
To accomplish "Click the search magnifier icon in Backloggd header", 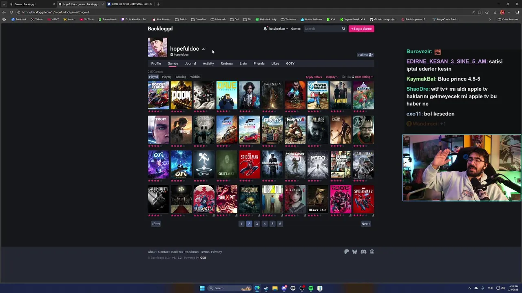I will point(343,28).
